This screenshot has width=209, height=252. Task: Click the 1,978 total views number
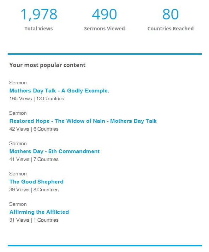click(x=39, y=14)
